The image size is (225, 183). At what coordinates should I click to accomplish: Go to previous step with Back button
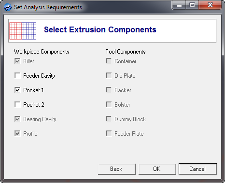117,169
